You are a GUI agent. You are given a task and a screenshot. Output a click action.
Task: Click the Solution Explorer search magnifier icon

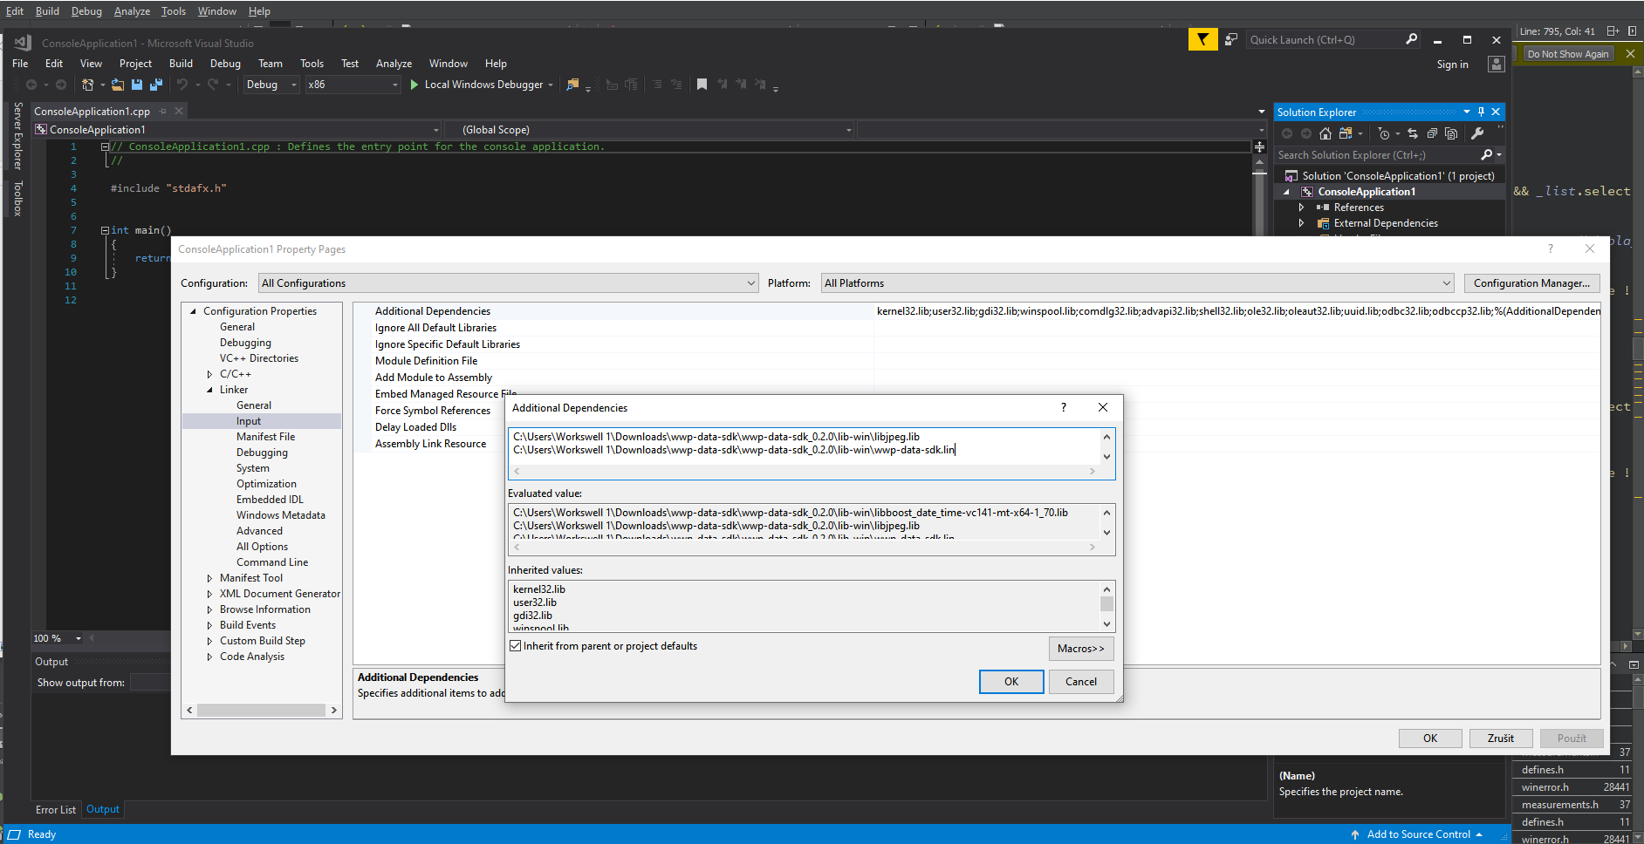coord(1487,154)
